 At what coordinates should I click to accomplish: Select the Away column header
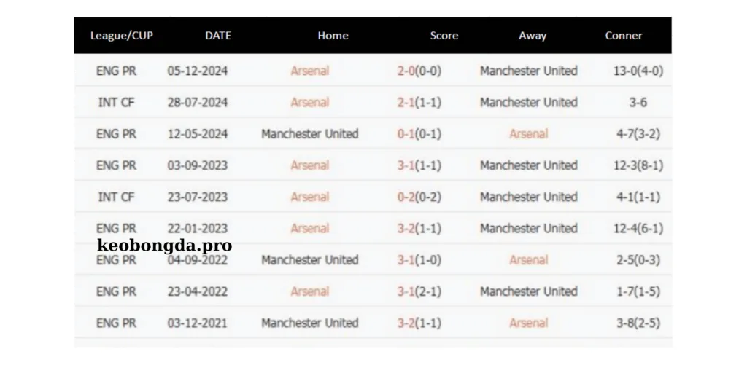click(533, 36)
